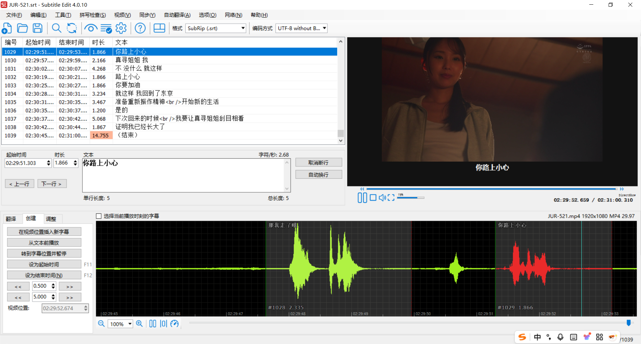The width and height of the screenshot is (641, 344).
Task: Pause the video playback
Action: pyautogui.click(x=362, y=198)
